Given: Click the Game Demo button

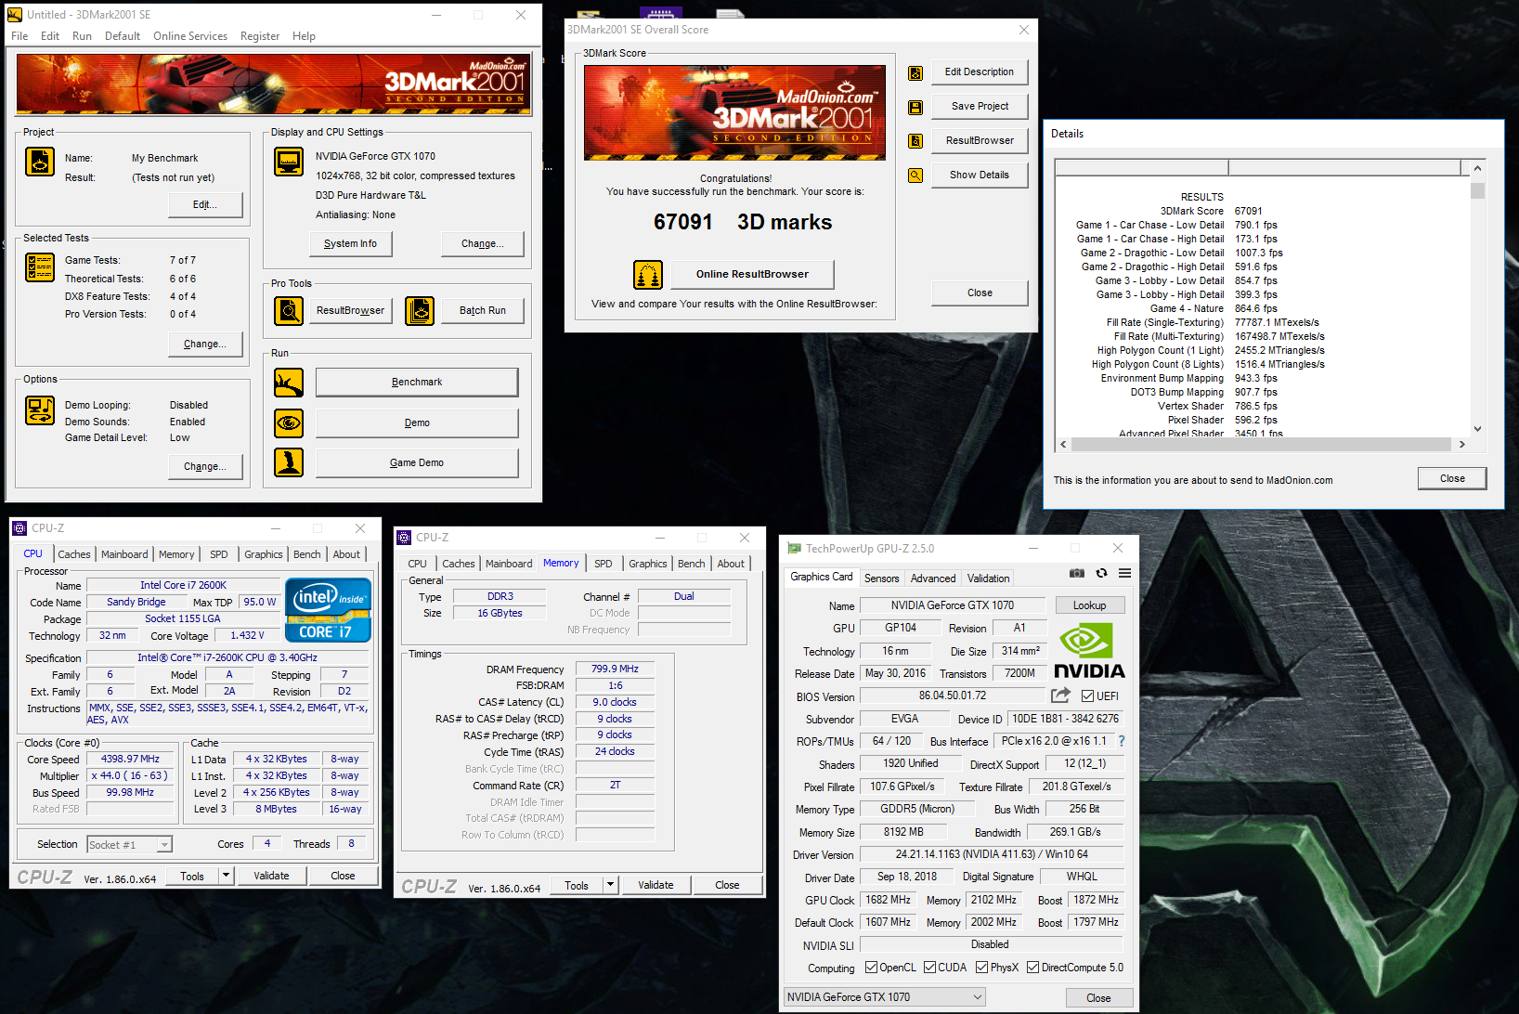Looking at the screenshot, I should [417, 462].
